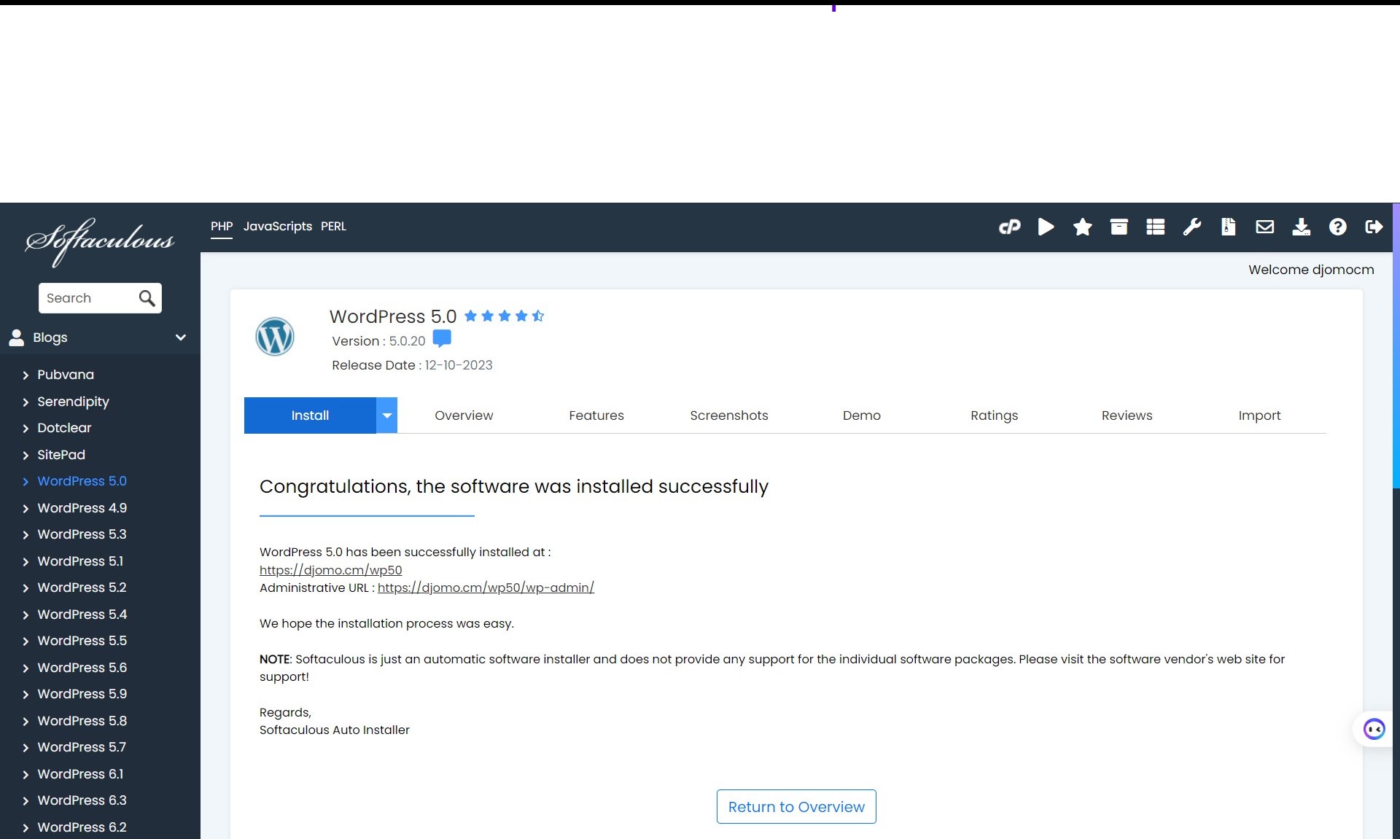This screenshot has height=839, width=1400.
Task: Select WordPress 6.3 in sidebar
Action: (x=82, y=800)
